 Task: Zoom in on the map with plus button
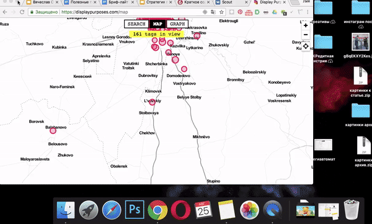(306, 25)
